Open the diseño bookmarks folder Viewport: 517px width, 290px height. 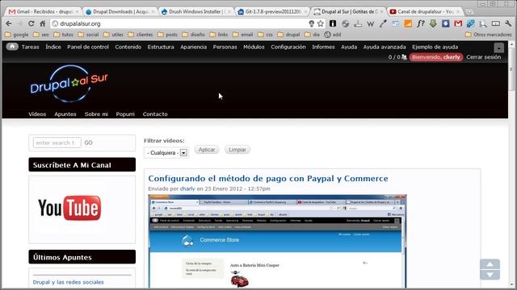194,35
